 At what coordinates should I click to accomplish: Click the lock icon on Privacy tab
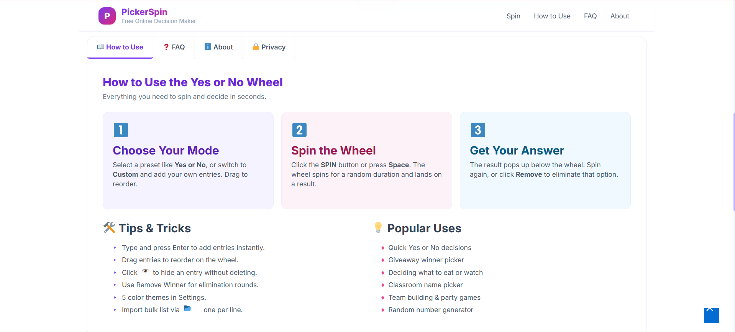click(x=256, y=47)
